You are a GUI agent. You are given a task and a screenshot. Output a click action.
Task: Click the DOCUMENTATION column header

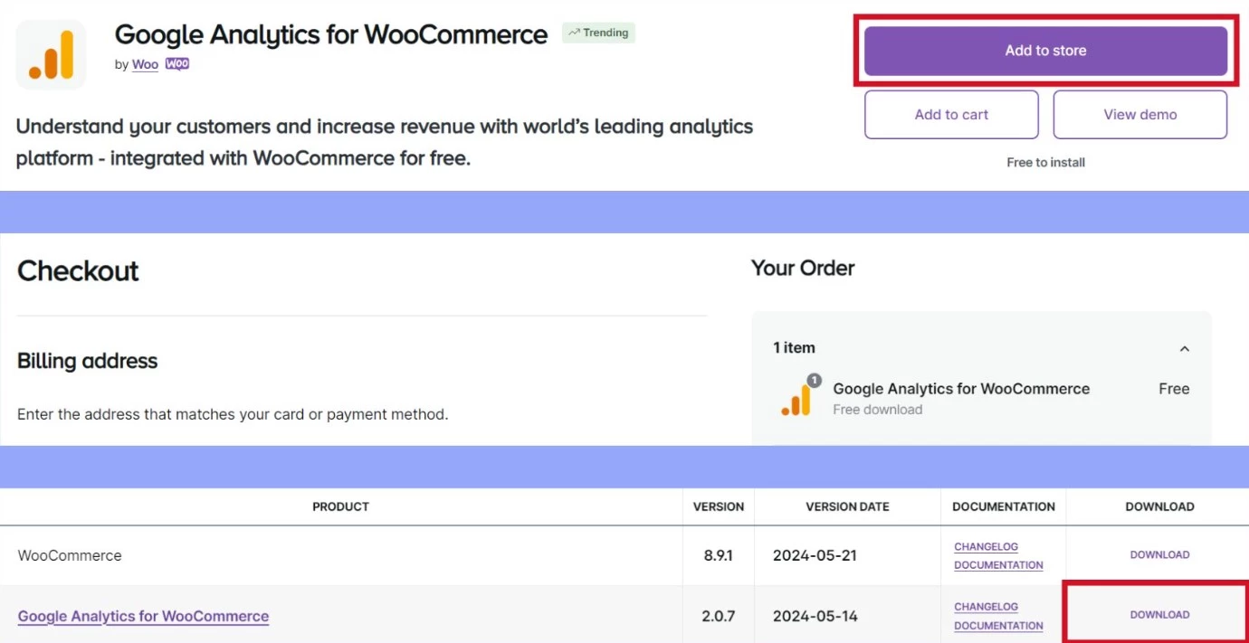(x=1004, y=506)
